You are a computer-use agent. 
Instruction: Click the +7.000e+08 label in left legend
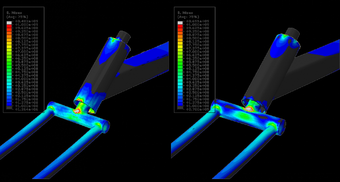click(x=26, y=52)
